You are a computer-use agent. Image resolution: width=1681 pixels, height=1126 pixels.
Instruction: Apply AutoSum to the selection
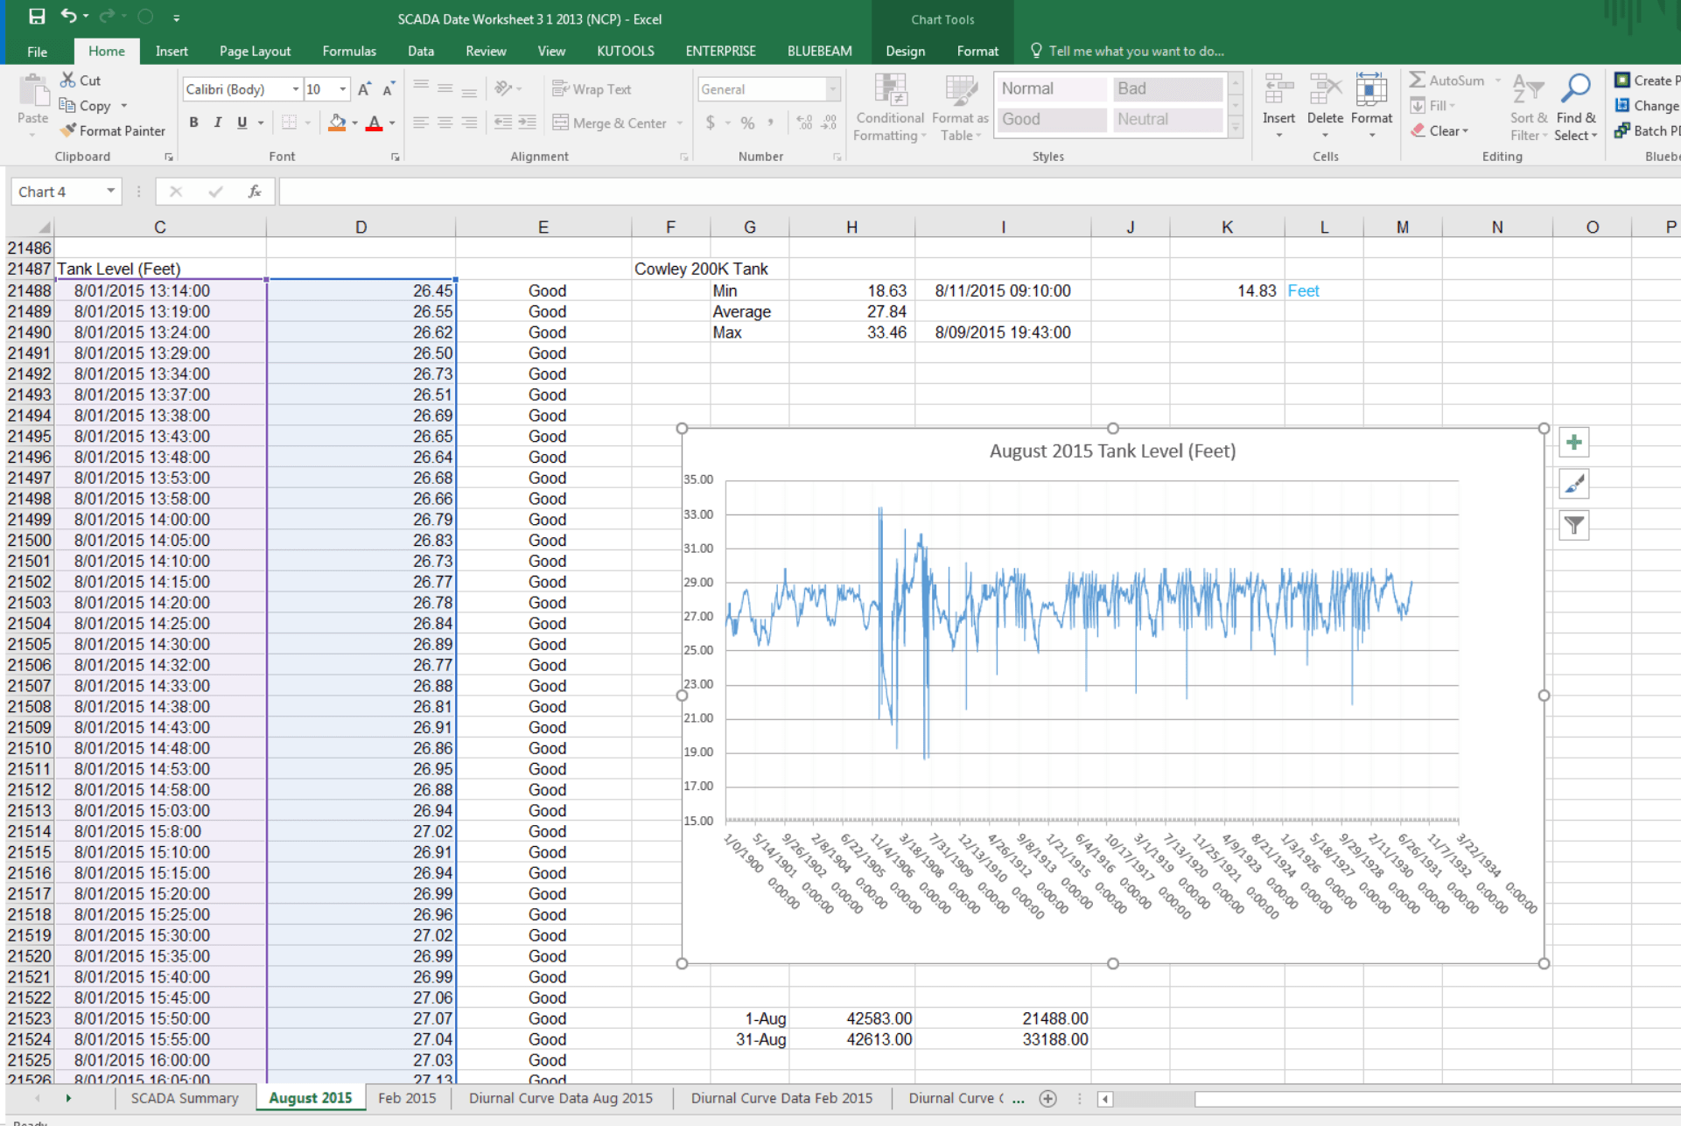(x=1446, y=80)
